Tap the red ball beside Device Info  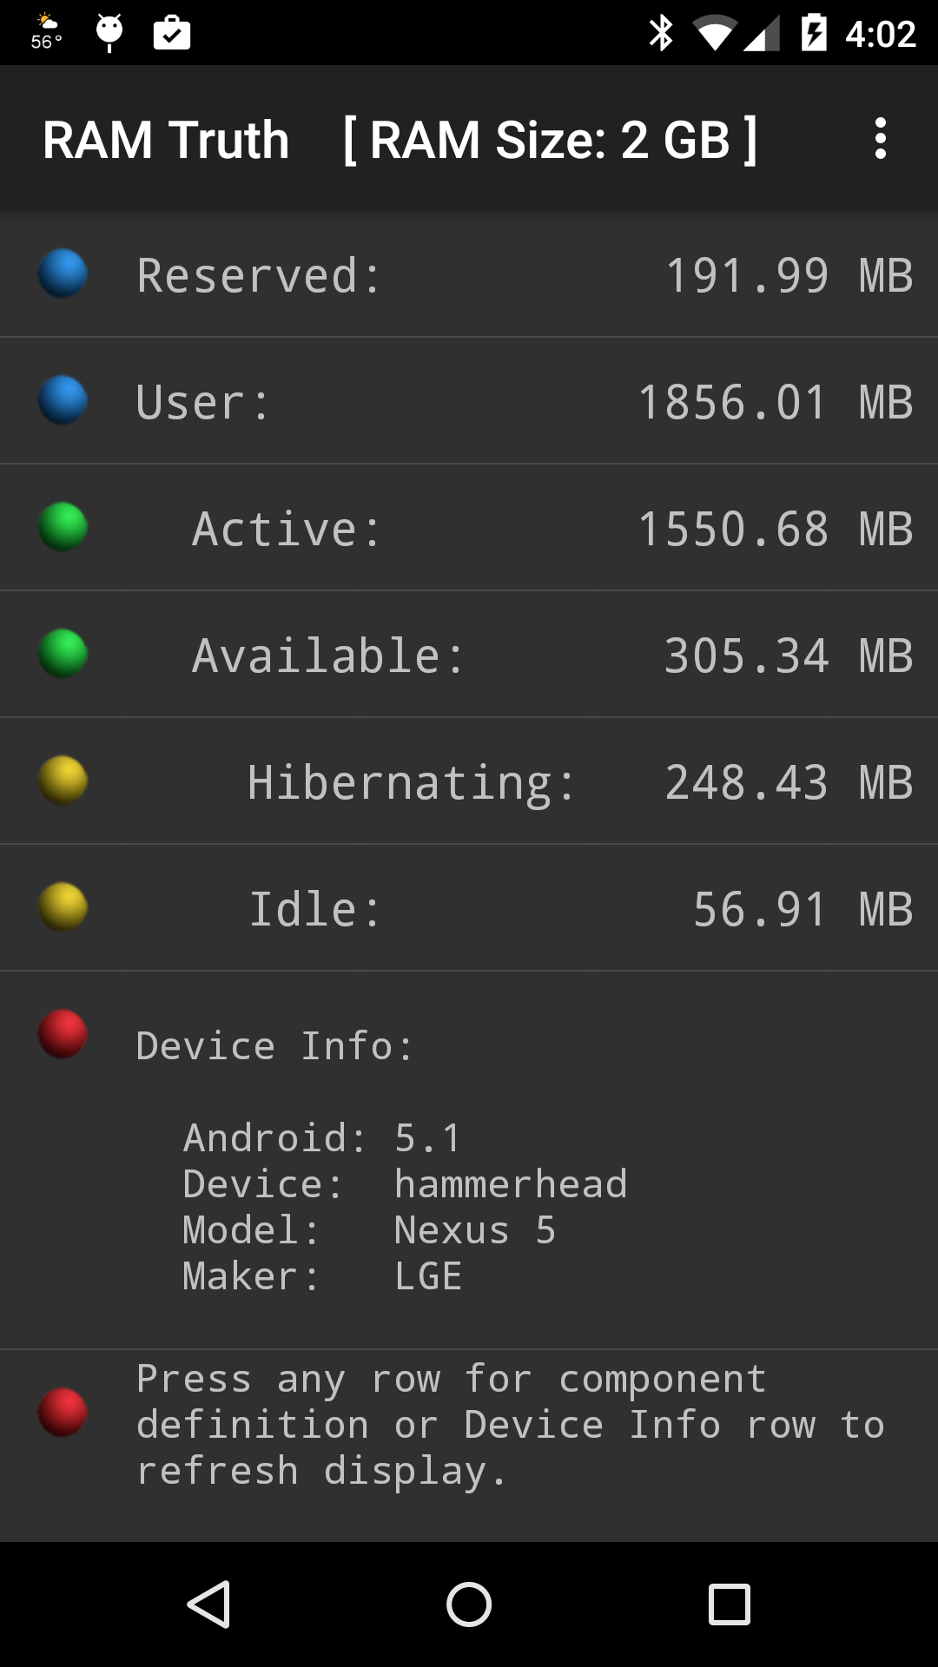(x=63, y=1034)
